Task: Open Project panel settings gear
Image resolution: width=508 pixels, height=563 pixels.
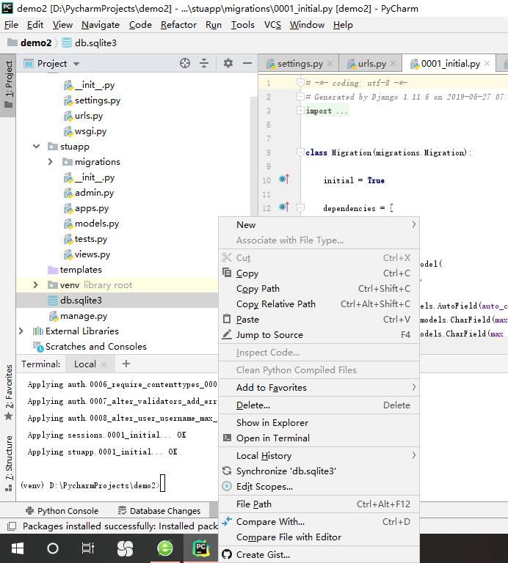Action: [228, 63]
